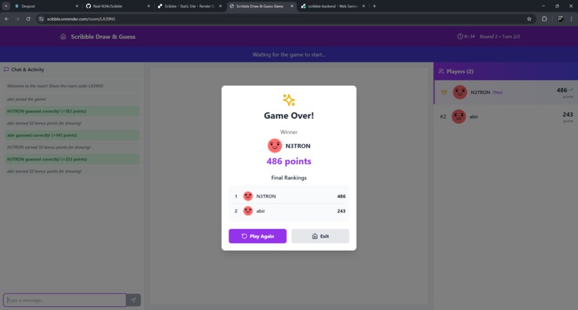Screen dimensions: 578x310
Task: Go back using the browser back arrow
Action: [6, 19]
